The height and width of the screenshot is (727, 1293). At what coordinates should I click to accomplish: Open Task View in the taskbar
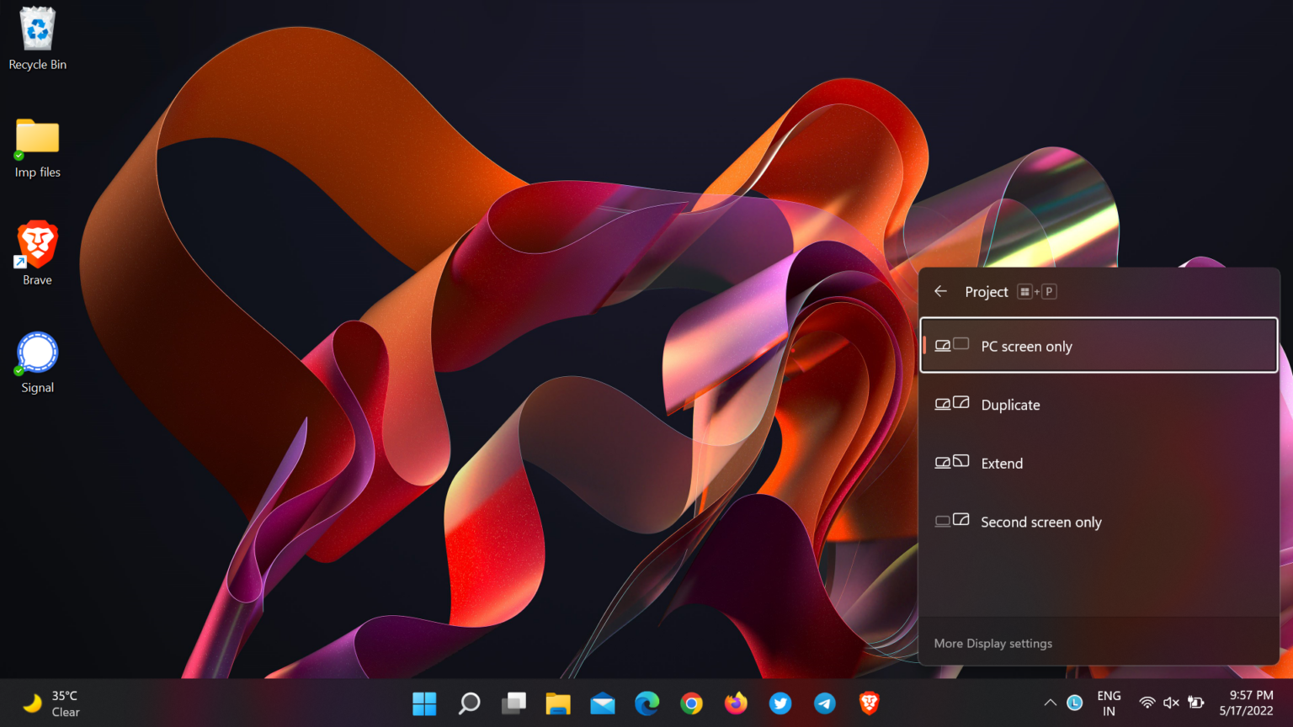click(x=513, y=703)
